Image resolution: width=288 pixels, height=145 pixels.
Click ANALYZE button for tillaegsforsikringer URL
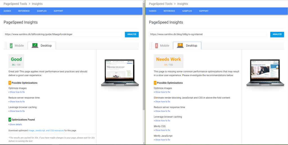tap(132, 34)
